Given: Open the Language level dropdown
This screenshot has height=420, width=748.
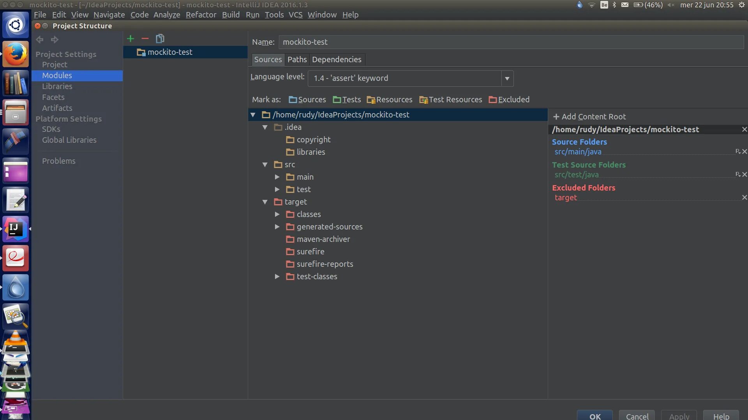Looking at the screenshot, I should tap(507, 79).
